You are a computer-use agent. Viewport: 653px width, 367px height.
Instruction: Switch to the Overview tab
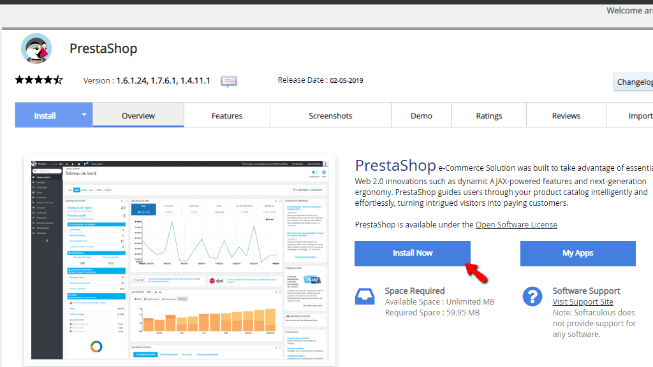[138, 115]
